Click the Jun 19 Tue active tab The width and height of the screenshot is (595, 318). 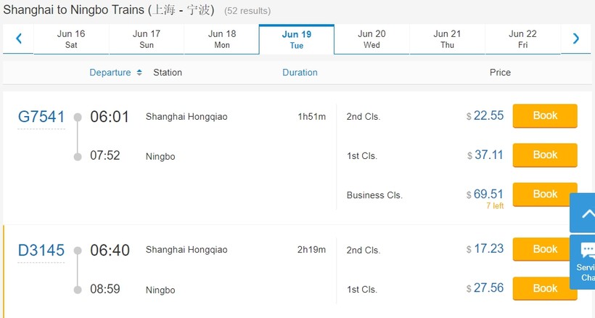pyautogui.click(x=297, y=39)
